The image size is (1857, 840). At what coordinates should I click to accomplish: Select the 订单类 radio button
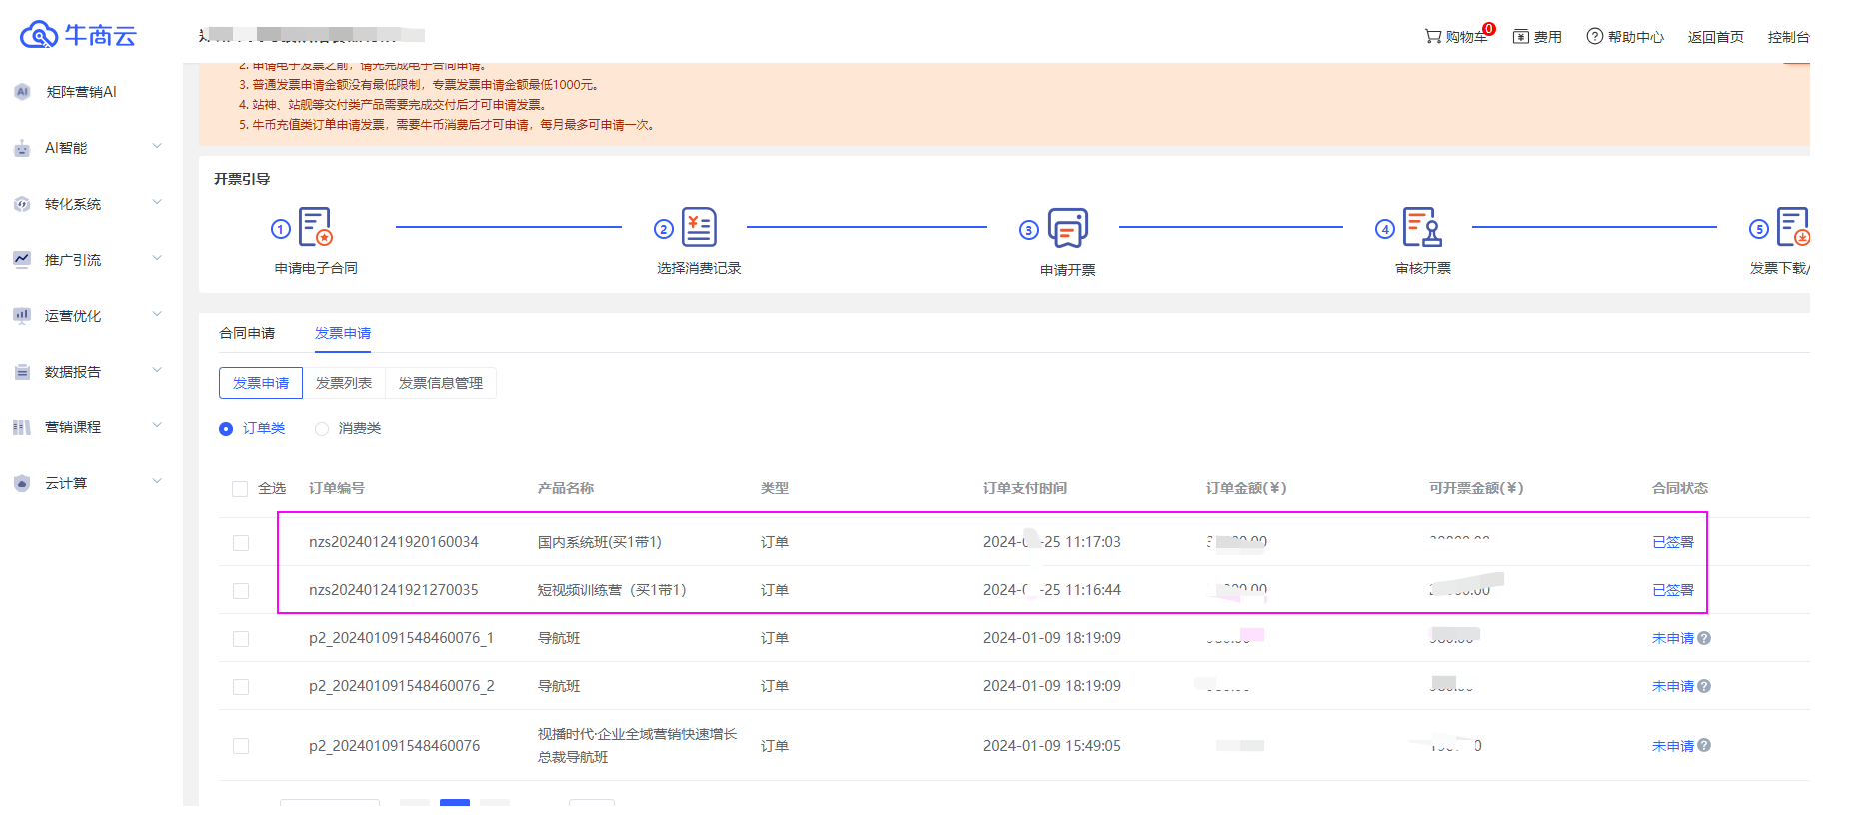(x=226, y=429)
